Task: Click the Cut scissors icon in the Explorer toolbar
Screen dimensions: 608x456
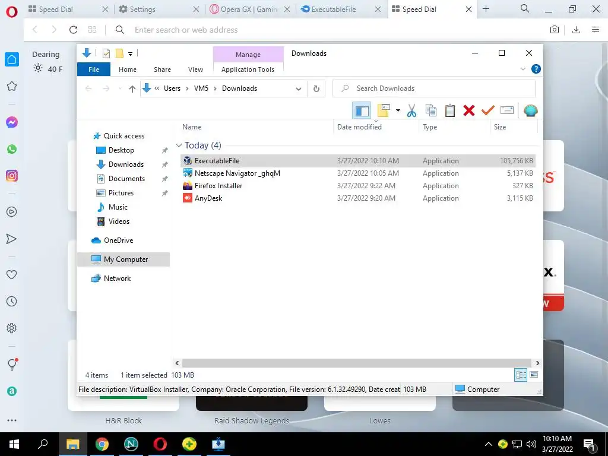Action: (x=411, y=111)
